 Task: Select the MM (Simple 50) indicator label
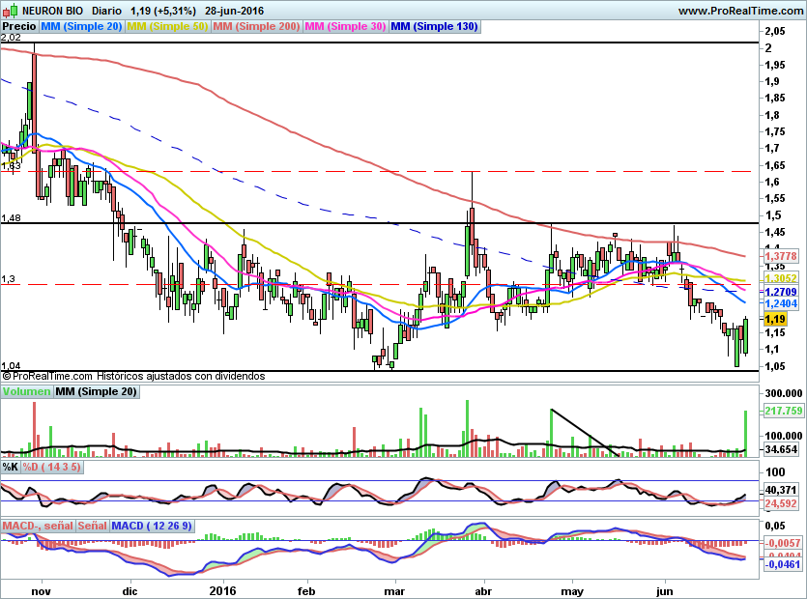[167, 27]
